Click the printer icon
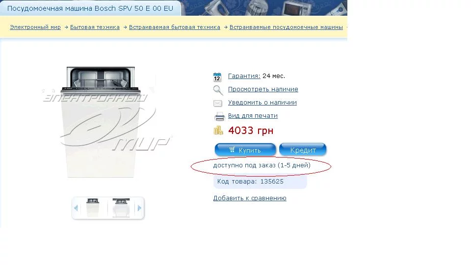The height and width of the screenshot is (265, 471). tap(219, 117)
